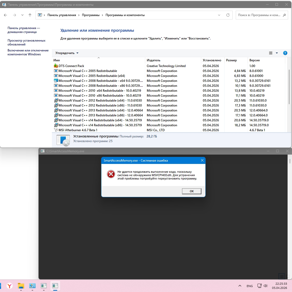Click the red error icon in dialog
Image resolution: width=292 pixels, height=292 pixels.
tap(111, 174)
